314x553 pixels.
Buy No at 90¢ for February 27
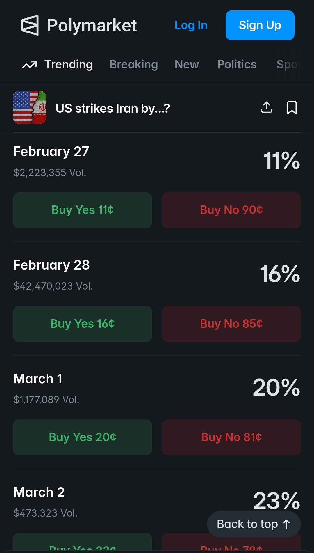click(x=231, y=210)
